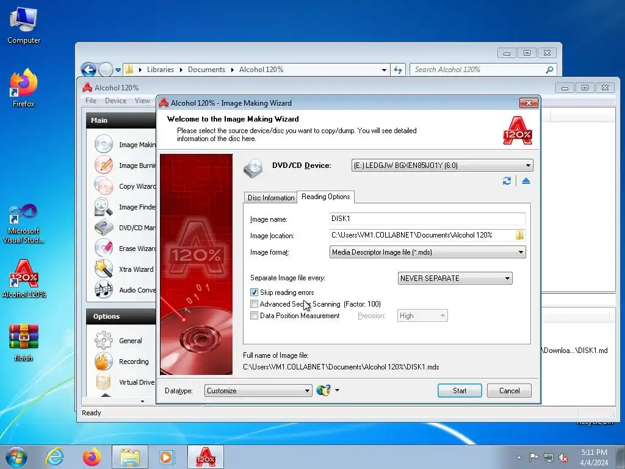Click the Explorer back navigation arrow
Viewport: 625px width, 469px height.
coord(89,70)
